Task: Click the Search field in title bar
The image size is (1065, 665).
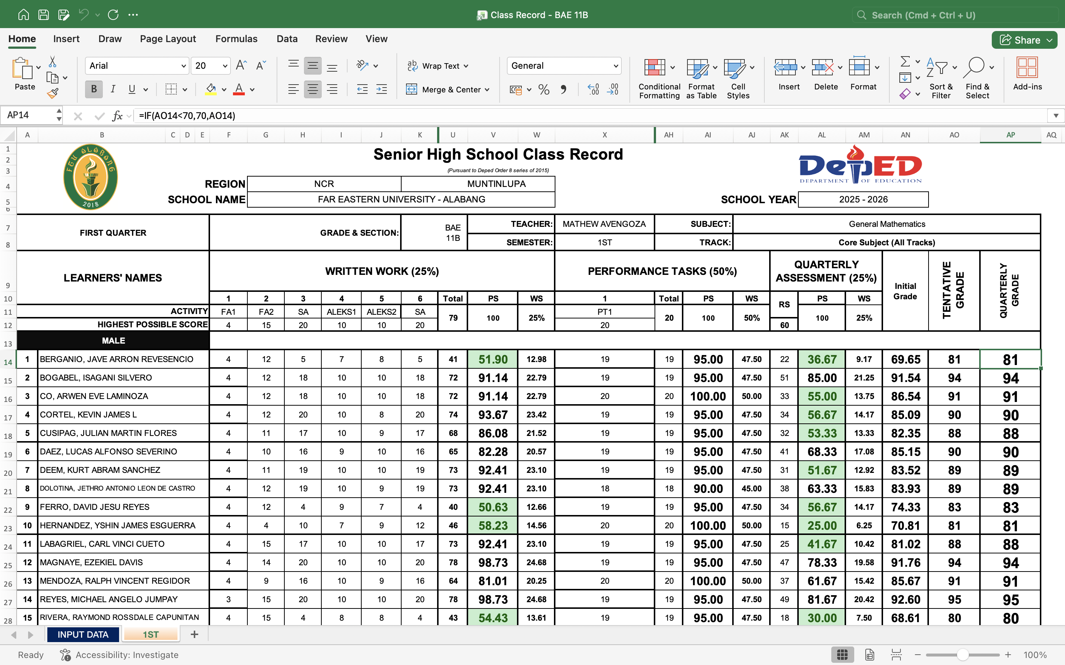Action: 955,16
